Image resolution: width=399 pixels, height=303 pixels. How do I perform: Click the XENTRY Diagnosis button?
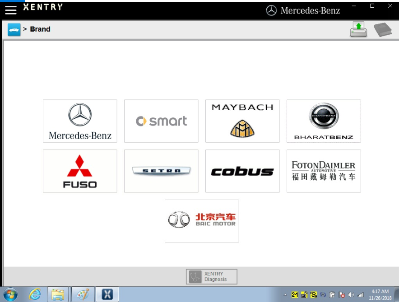tap(211, 276)
